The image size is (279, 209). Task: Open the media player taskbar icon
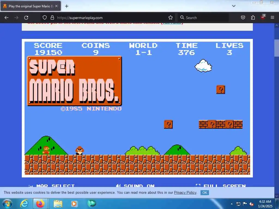point(74,204)
